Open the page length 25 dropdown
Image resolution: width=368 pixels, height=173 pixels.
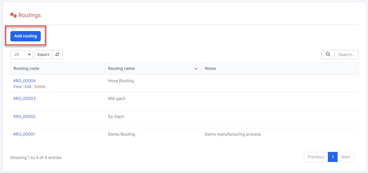pos(21,54)
